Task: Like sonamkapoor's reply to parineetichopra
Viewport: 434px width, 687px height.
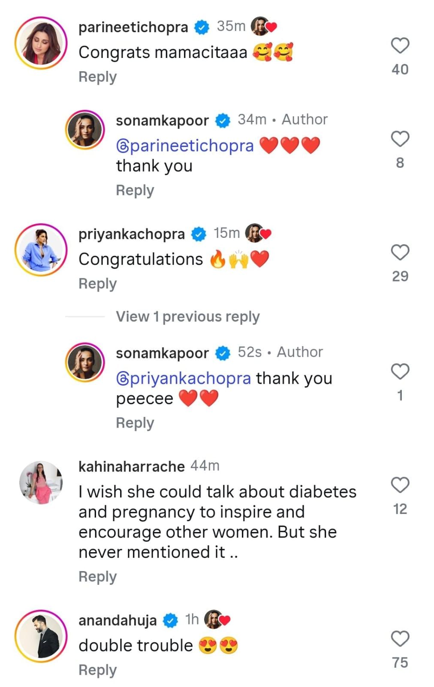Action: (x=400, y=139)
